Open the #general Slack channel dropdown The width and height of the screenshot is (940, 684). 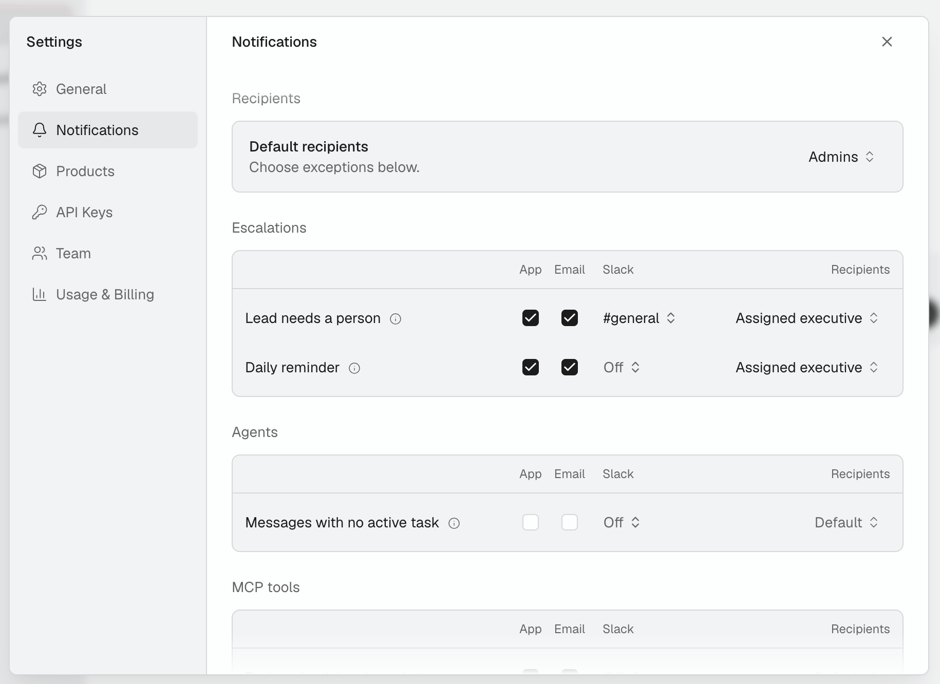coord(639,318)
